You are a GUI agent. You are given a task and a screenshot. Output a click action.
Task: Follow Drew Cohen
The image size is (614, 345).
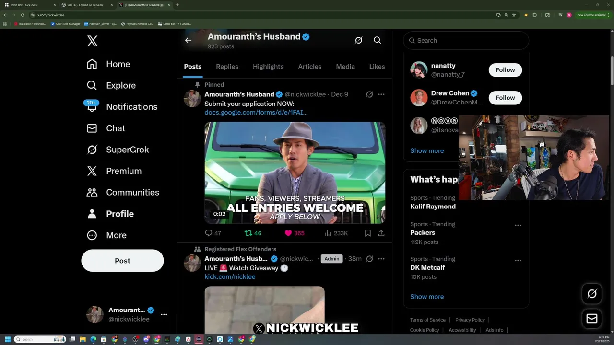coord(505,98)
